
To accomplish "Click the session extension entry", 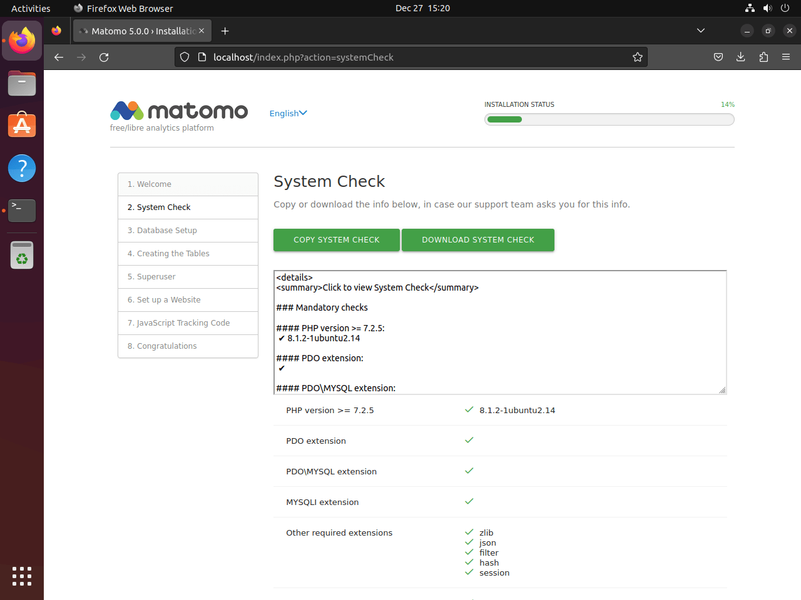I will [494, 573].
